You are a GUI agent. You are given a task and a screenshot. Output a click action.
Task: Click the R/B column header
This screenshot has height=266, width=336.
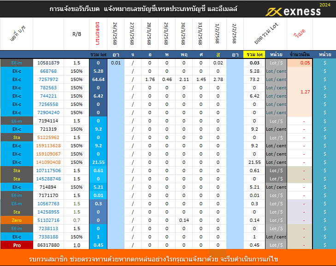coord(77,34)
